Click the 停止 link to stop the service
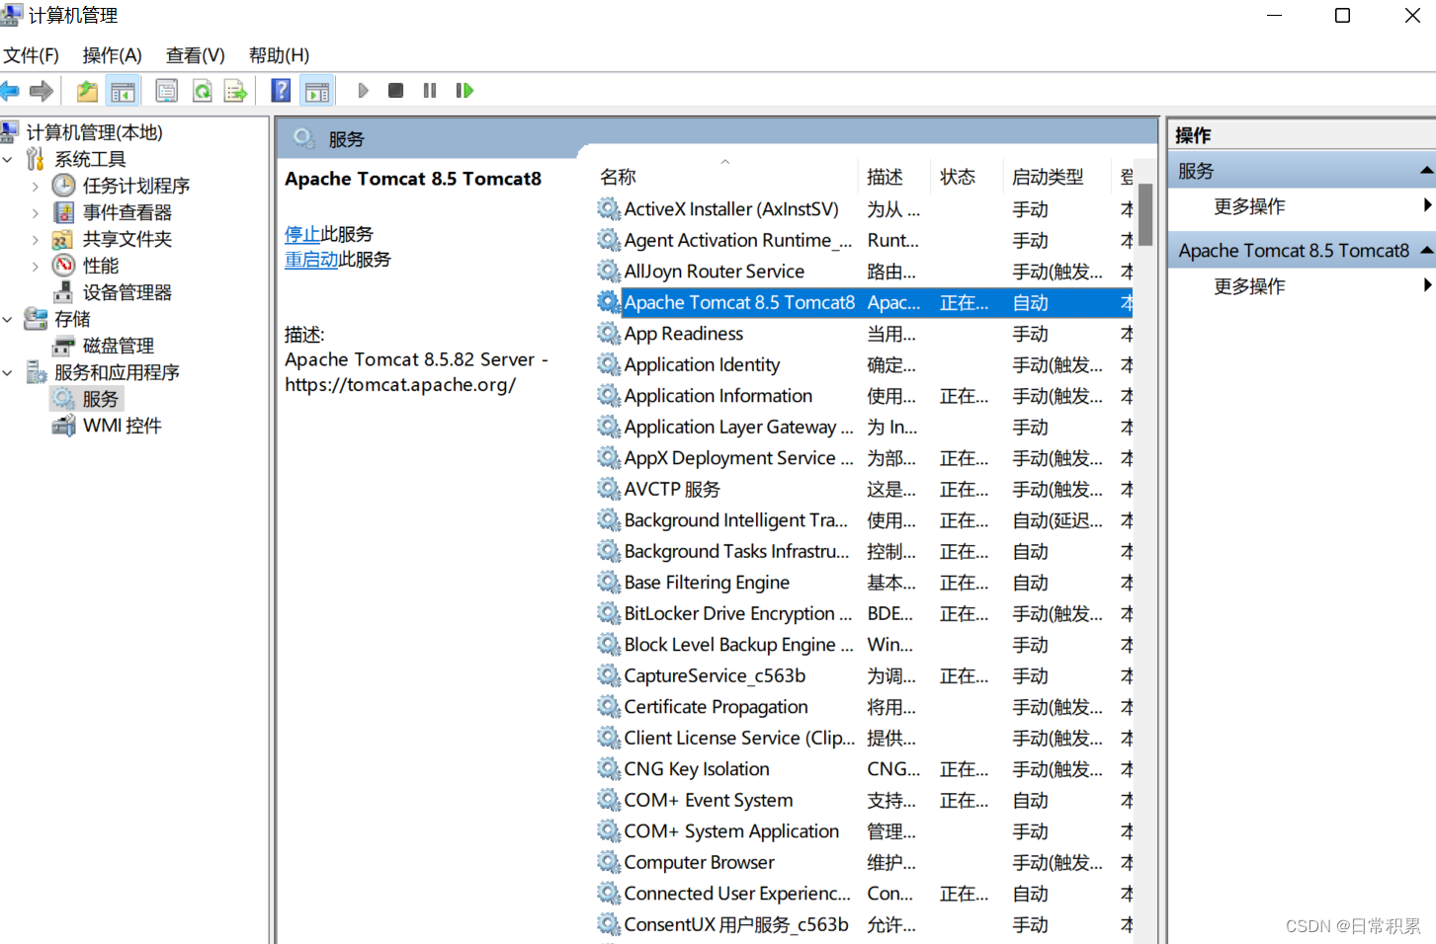1436x944 pixels. 302,234
